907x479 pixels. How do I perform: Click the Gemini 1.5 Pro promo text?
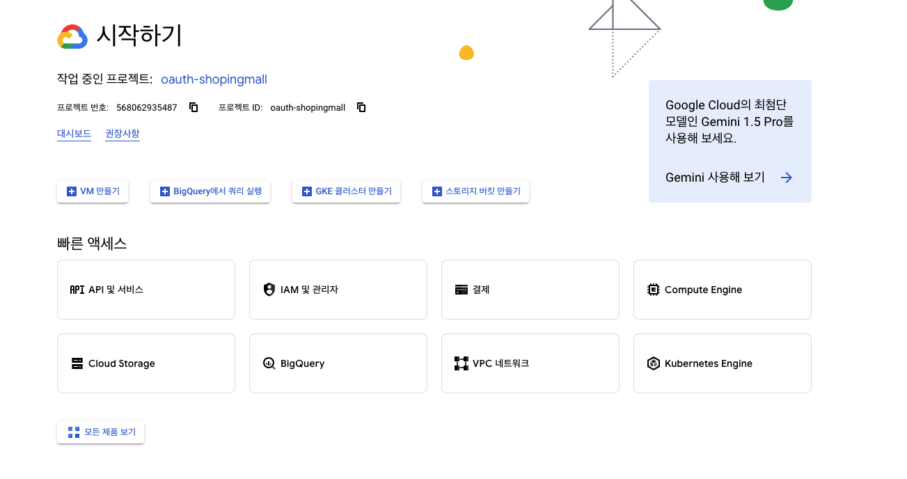coord(729,122)
